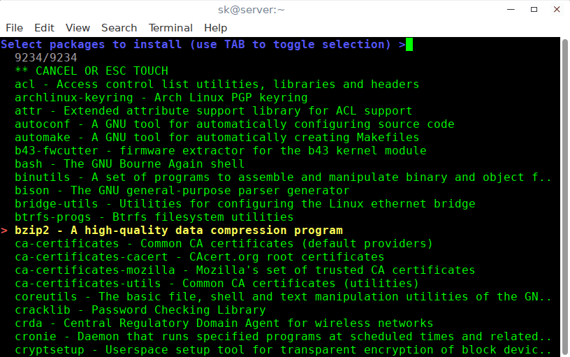Select the 'cracklib - Password Checking Library' row

140,310
